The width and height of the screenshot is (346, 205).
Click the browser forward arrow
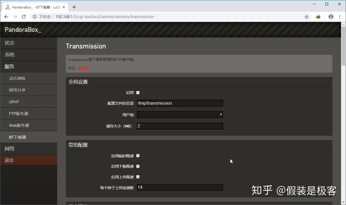(15, 17)
